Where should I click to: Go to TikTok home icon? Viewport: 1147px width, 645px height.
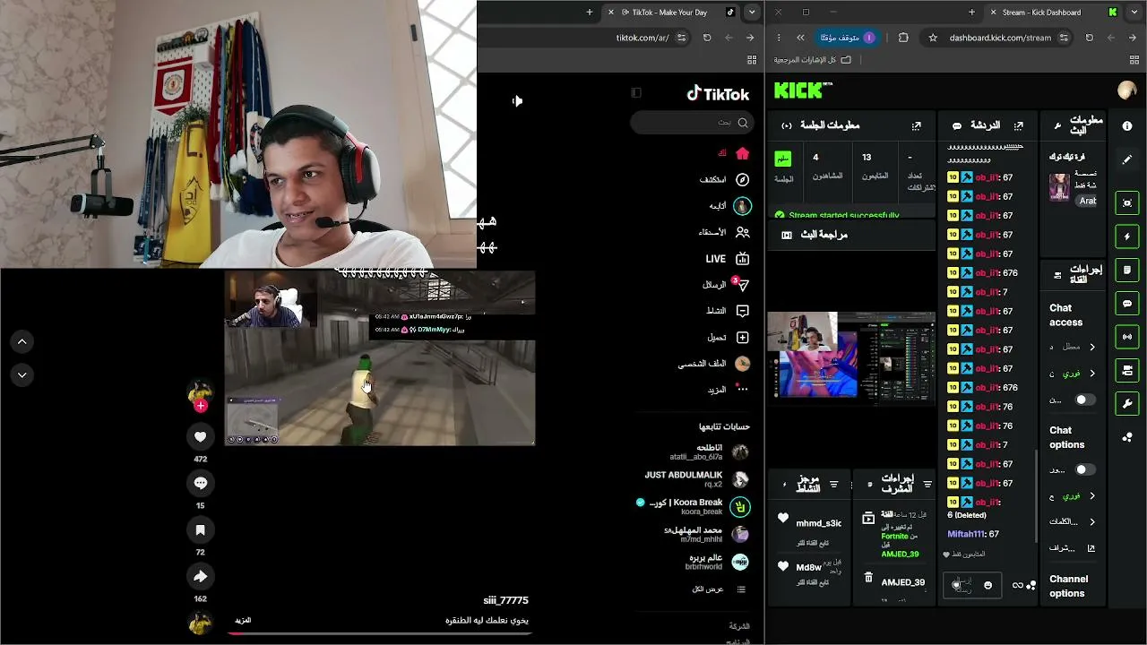click(x=742, y=153)
